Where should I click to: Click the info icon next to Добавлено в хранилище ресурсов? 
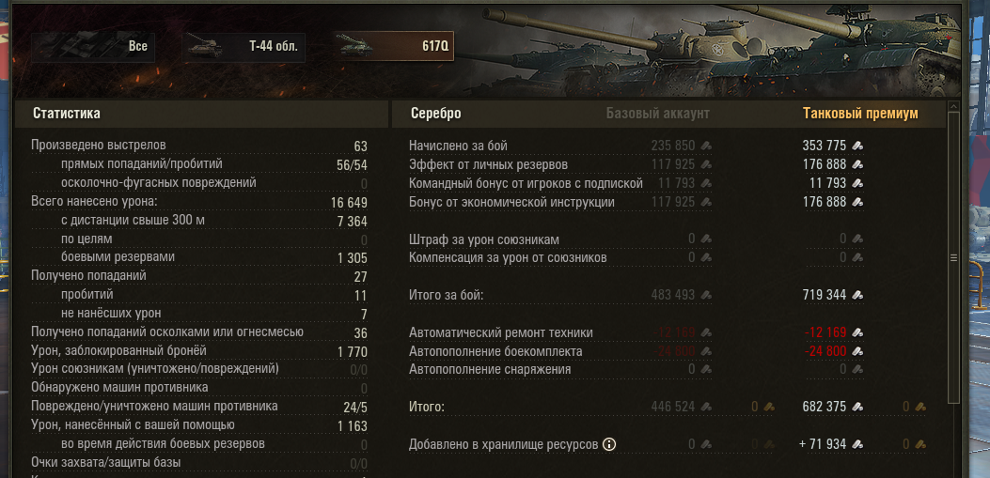tap(608, 444)
